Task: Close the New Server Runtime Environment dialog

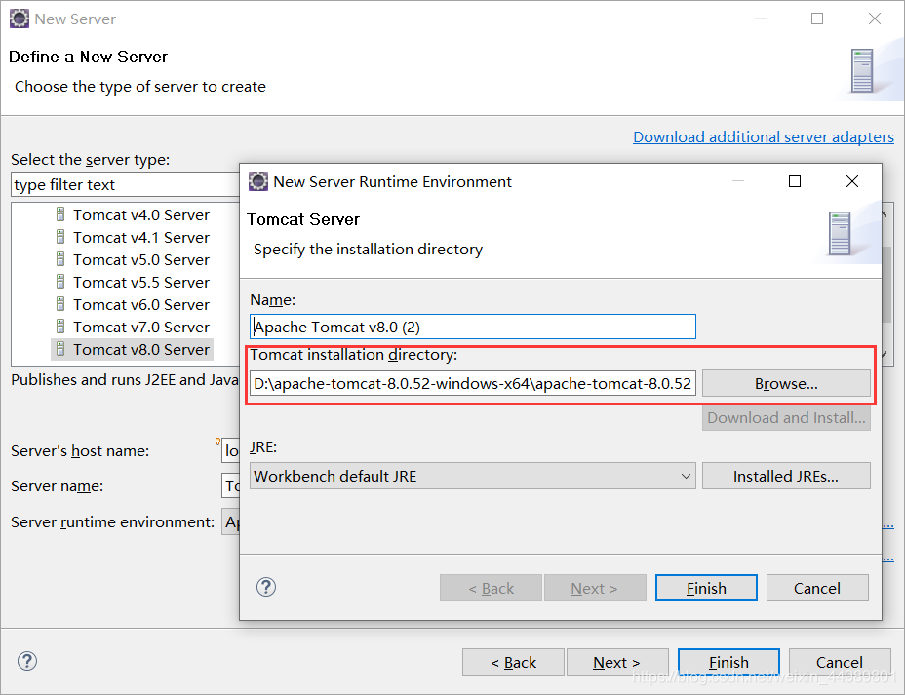Action: tap(852, 181)
